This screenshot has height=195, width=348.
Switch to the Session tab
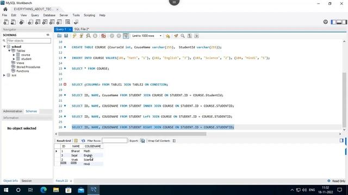tap(27, 181)
